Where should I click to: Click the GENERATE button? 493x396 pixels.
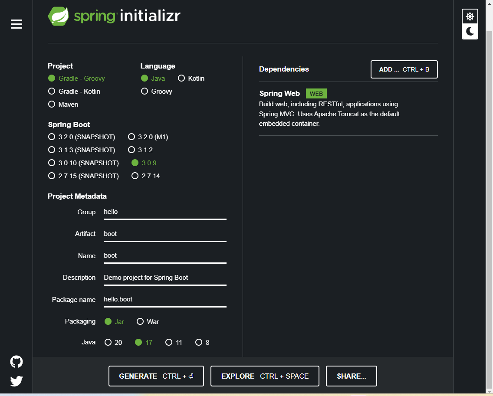pyautogui.click(x=156, y=376)
